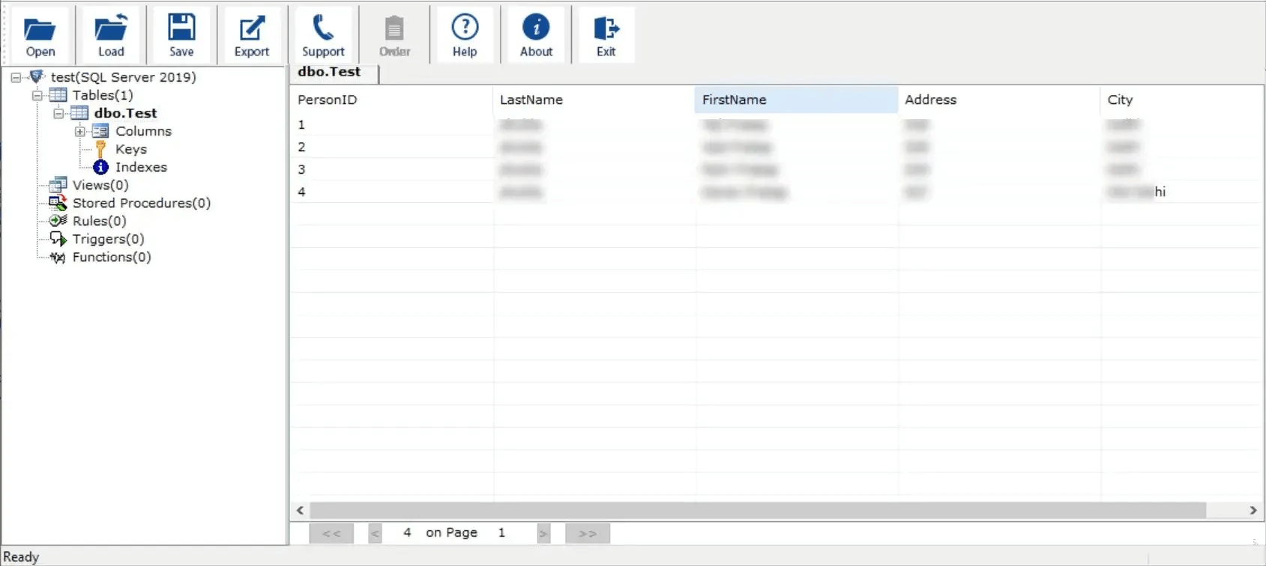Switch to the dbo.Test tab
The height and width of the screenshot is (566, 1266).
pyautogui.click(x=330, y=72)
